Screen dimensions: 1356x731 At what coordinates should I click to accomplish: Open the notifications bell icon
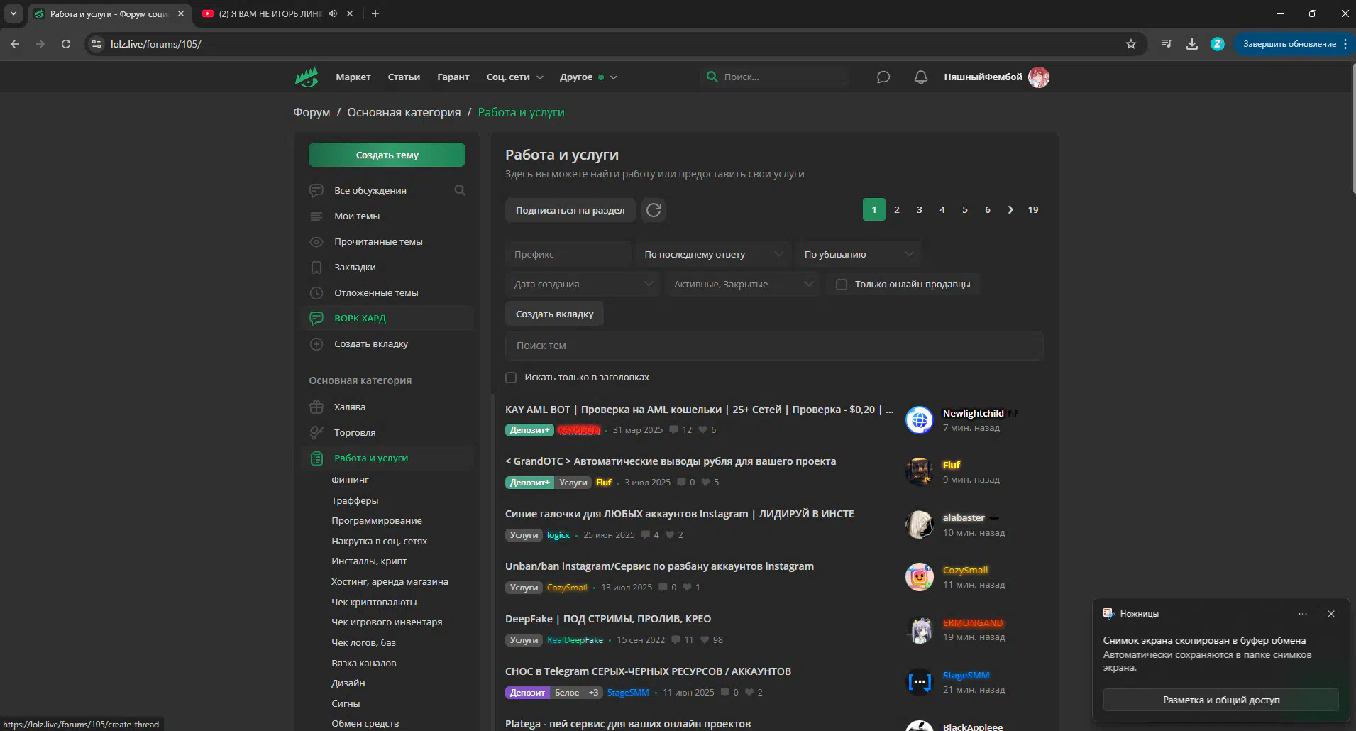(x=921, y=77)
